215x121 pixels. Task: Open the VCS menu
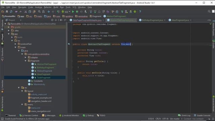pyautogui.click(x=74, y=7)
